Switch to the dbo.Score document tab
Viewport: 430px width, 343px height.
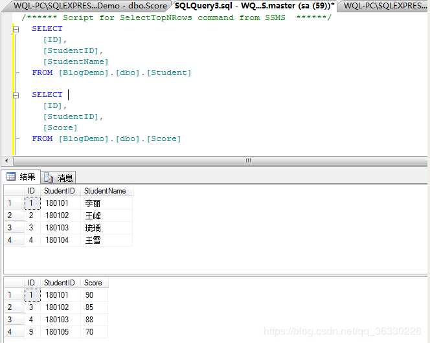click(89, 5)
